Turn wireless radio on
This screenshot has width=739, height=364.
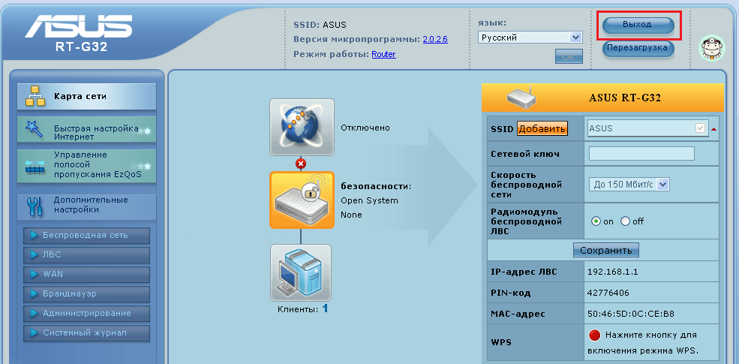(x=596, y=221)
